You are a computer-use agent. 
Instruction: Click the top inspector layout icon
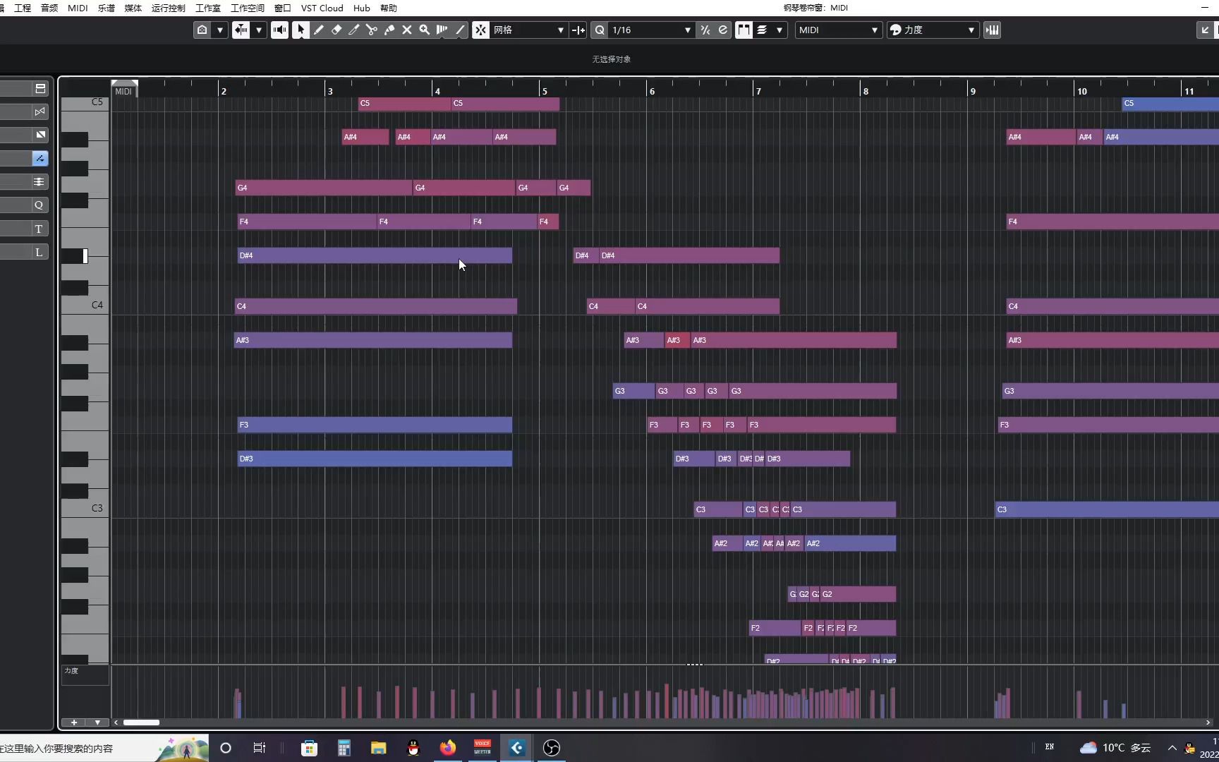click(40, 88)
